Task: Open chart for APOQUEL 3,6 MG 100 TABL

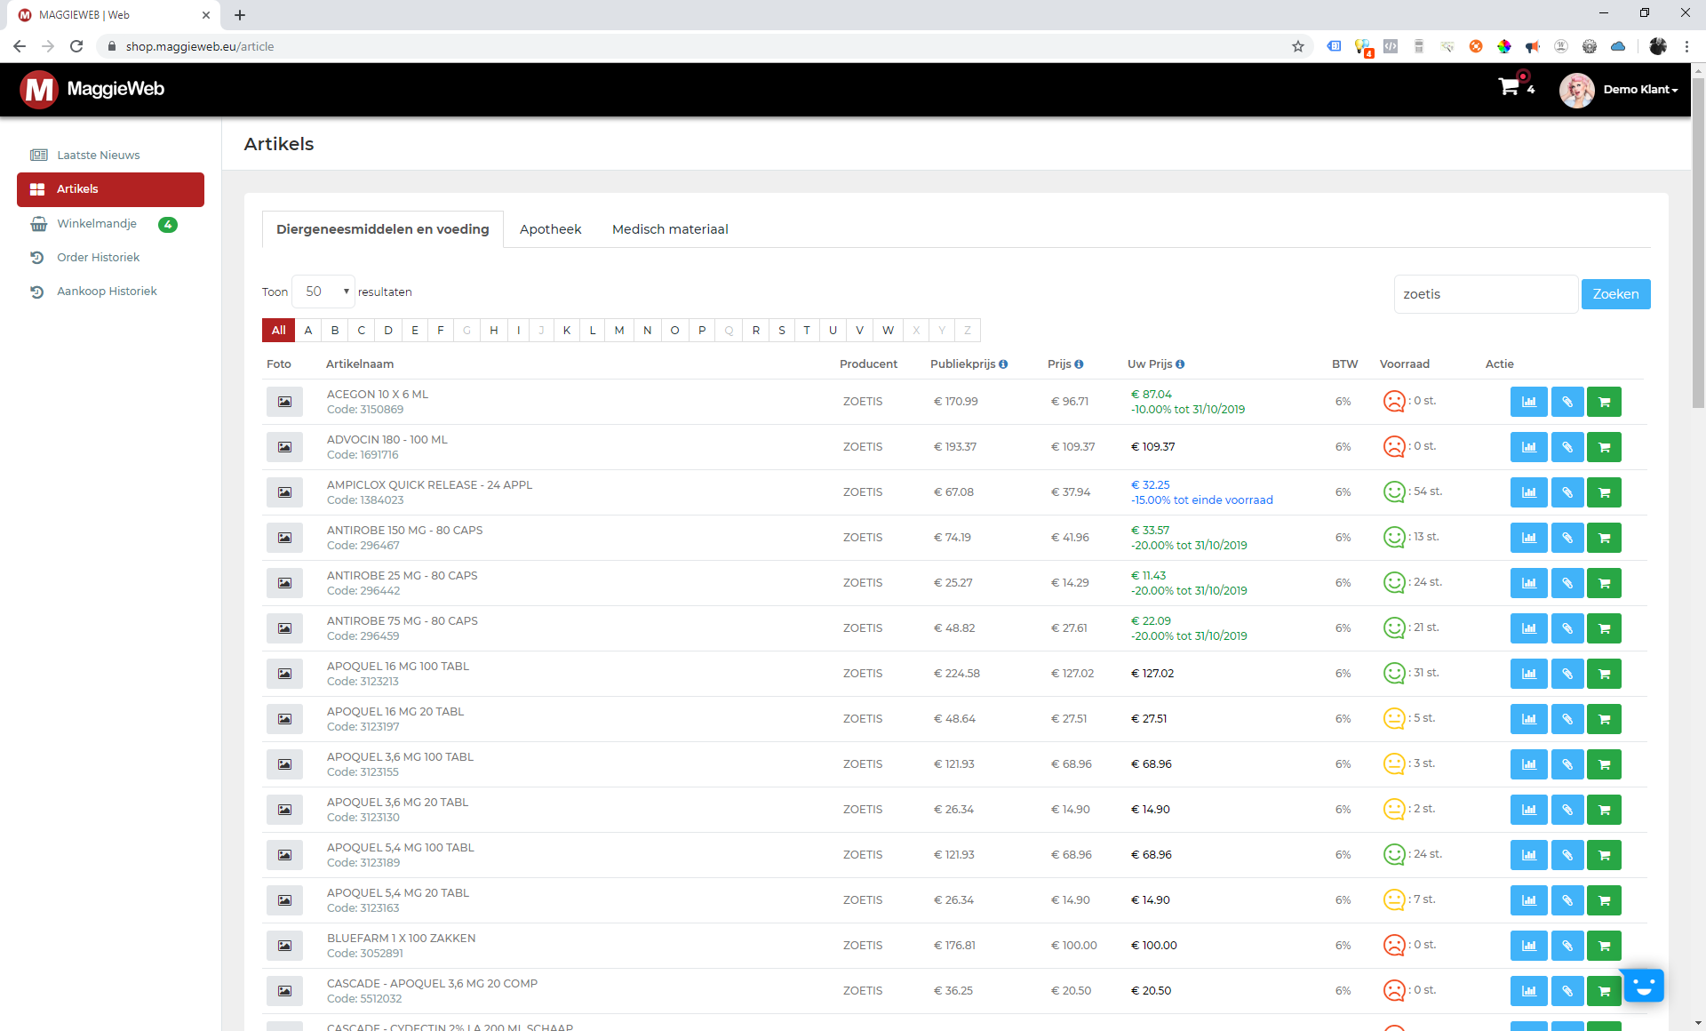Action: tap(1529, 764)
